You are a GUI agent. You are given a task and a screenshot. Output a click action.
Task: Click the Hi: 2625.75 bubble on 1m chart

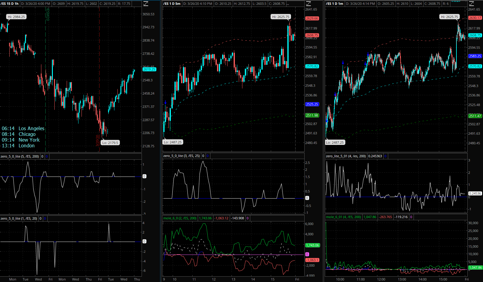pos(449,17)
